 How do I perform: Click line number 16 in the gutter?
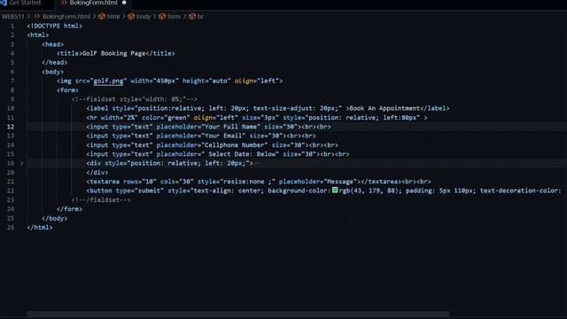click(11, 163)
